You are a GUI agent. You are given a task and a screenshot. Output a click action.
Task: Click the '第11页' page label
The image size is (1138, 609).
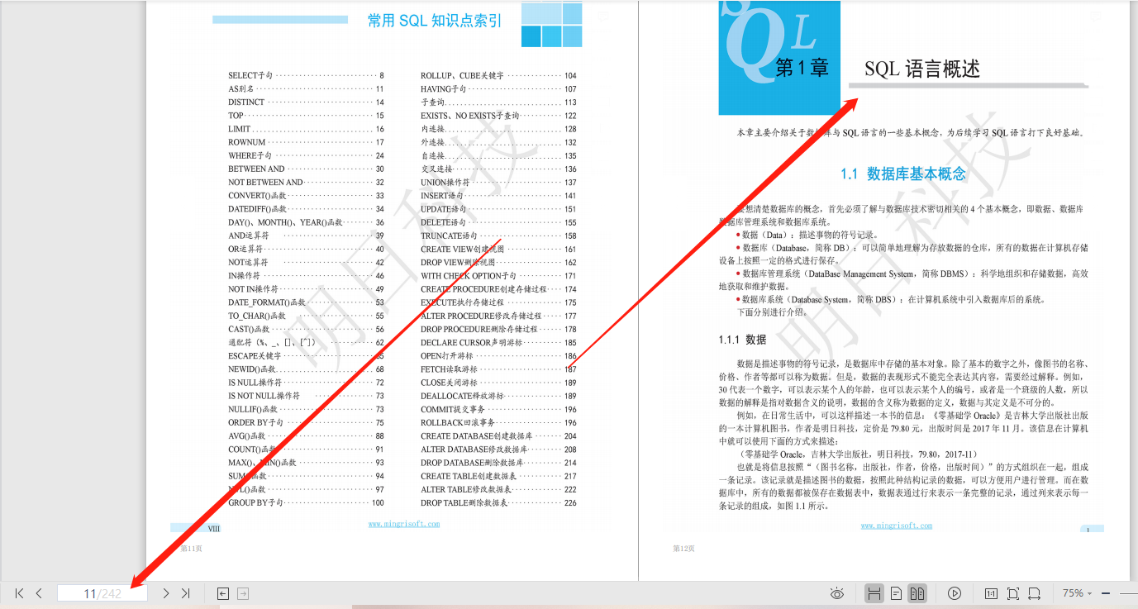pos(191,548)
